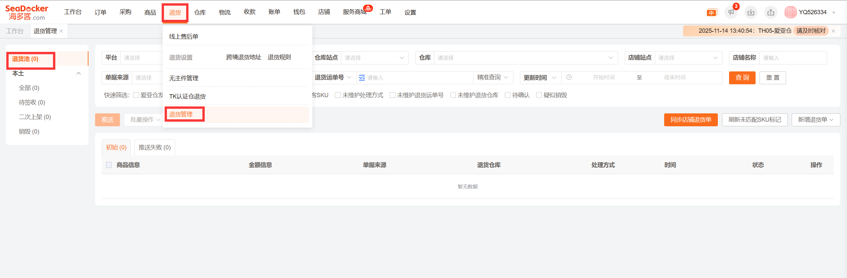Click the announcement megaphone icon
847x278 pixels.
point(731,13)
